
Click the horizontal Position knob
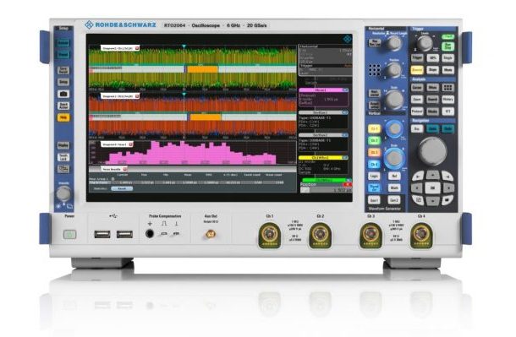pos(394,69)
